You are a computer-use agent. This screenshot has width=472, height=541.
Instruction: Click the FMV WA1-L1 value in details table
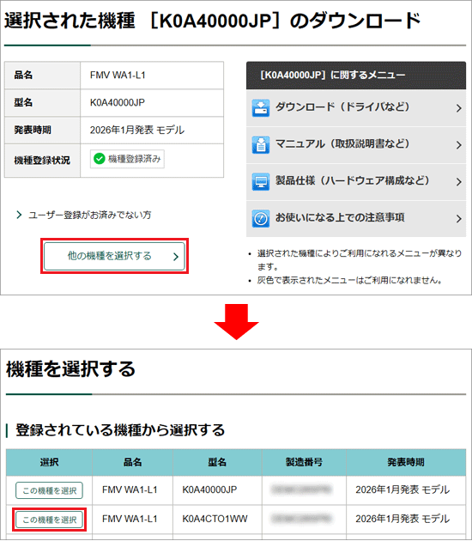coord(118,75)
